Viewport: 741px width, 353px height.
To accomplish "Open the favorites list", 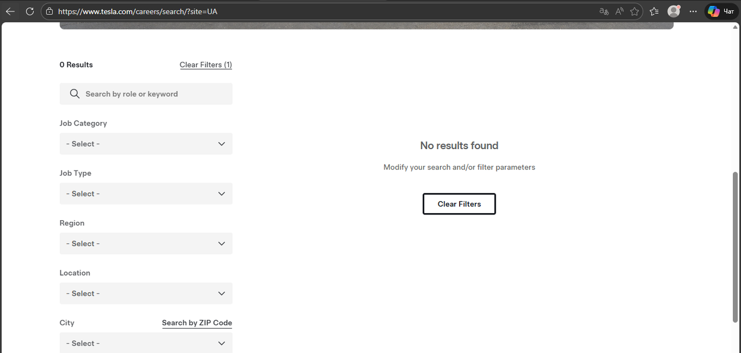I will (654, 11).
